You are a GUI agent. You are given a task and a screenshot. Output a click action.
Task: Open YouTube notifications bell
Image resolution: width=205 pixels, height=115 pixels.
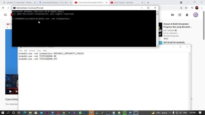click(x=187, y=15)
